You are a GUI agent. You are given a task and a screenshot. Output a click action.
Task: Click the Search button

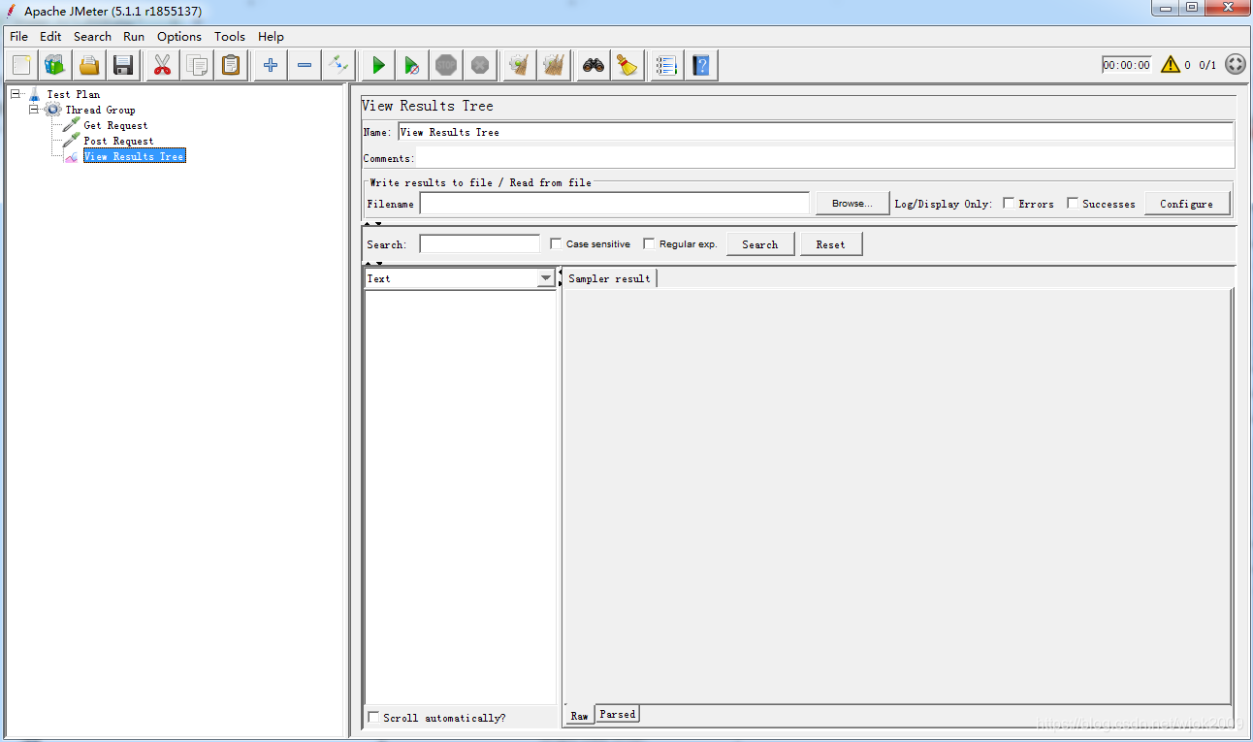pyautogui.click(x=760, y=243)
